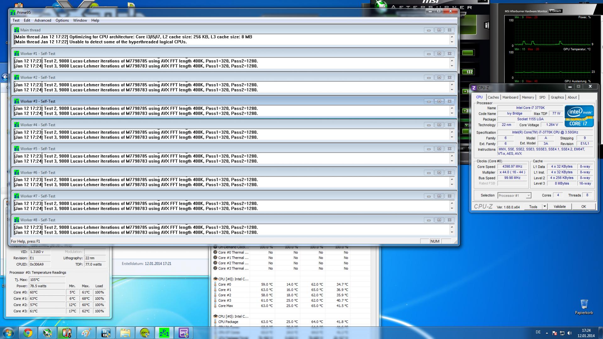Viewport: 603px width, 339px height.
Task: Open the Help menu in Prime95
Action: [x=95, y=20]
